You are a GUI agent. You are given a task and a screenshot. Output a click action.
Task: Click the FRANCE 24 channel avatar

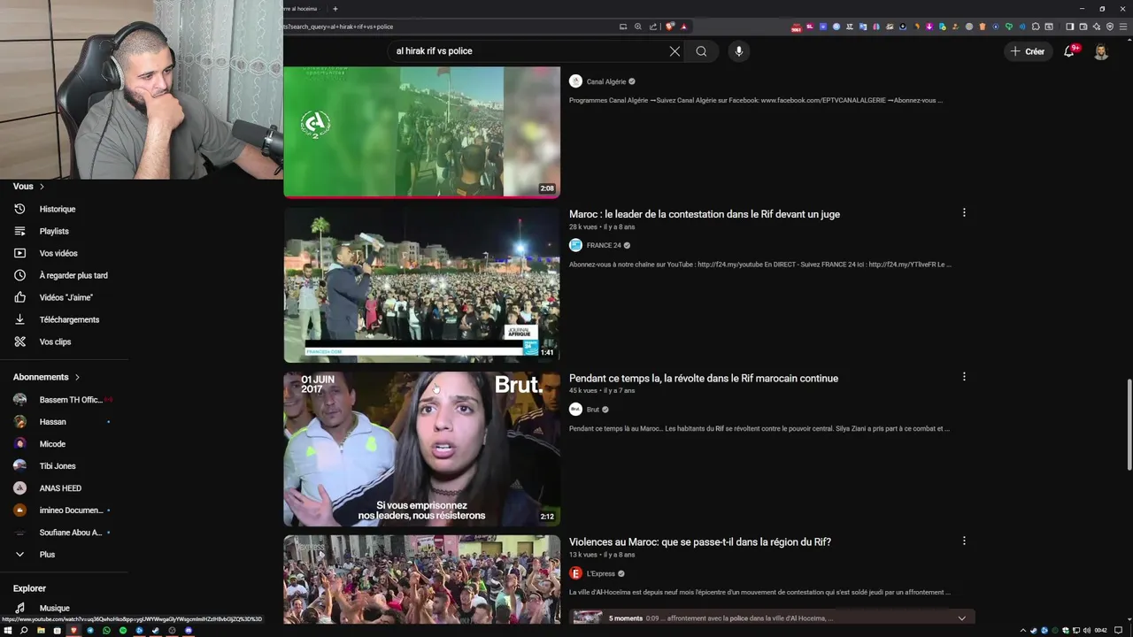tap(575, 245)
